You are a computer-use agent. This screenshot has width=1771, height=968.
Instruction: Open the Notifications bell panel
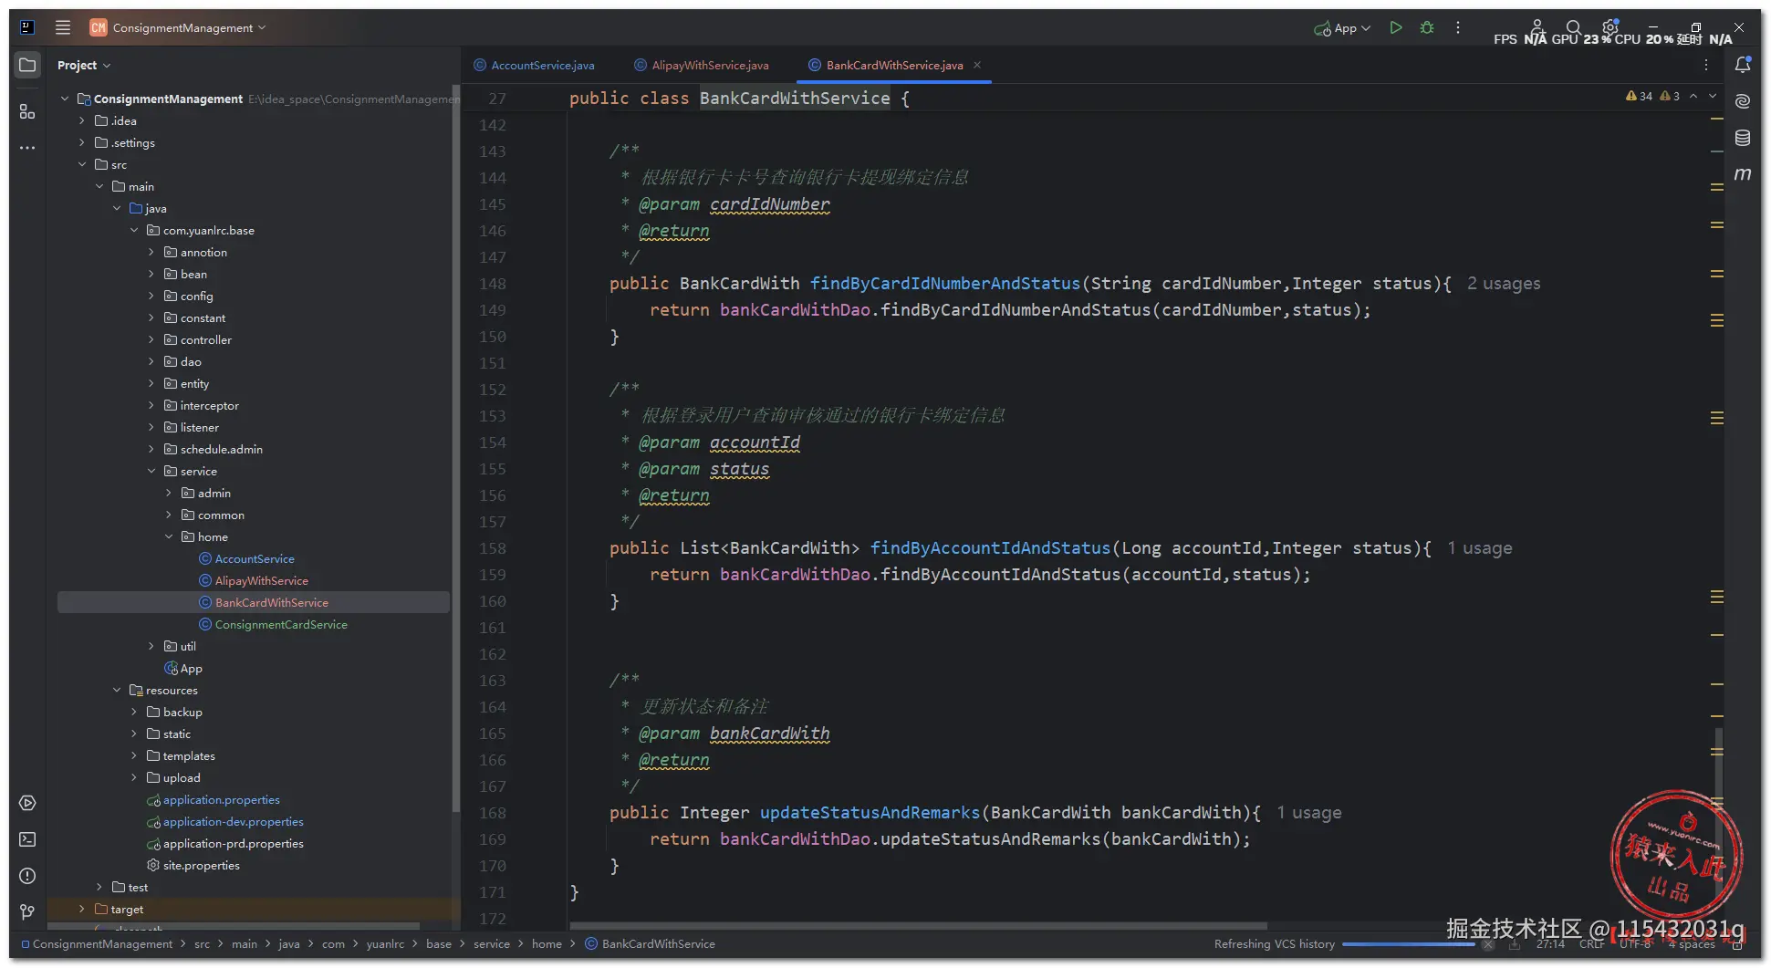pos(1742,65)
